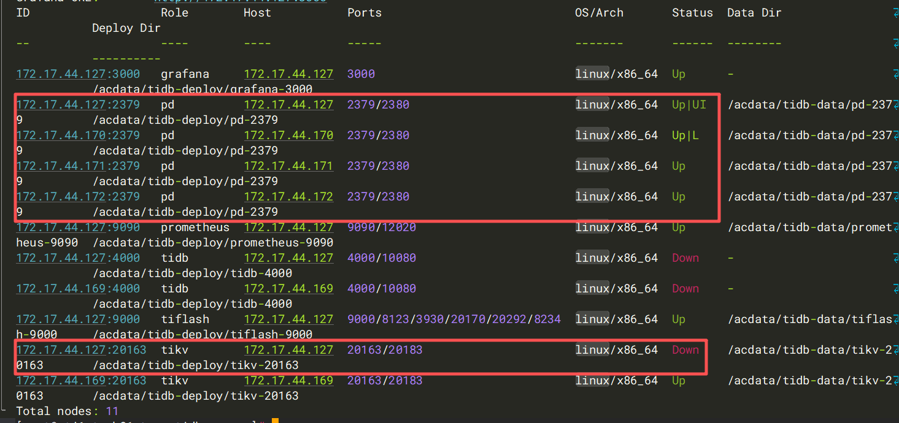
Task: Click host 172.17.44.171 in the pd row
Action: [x=288, y=166]
